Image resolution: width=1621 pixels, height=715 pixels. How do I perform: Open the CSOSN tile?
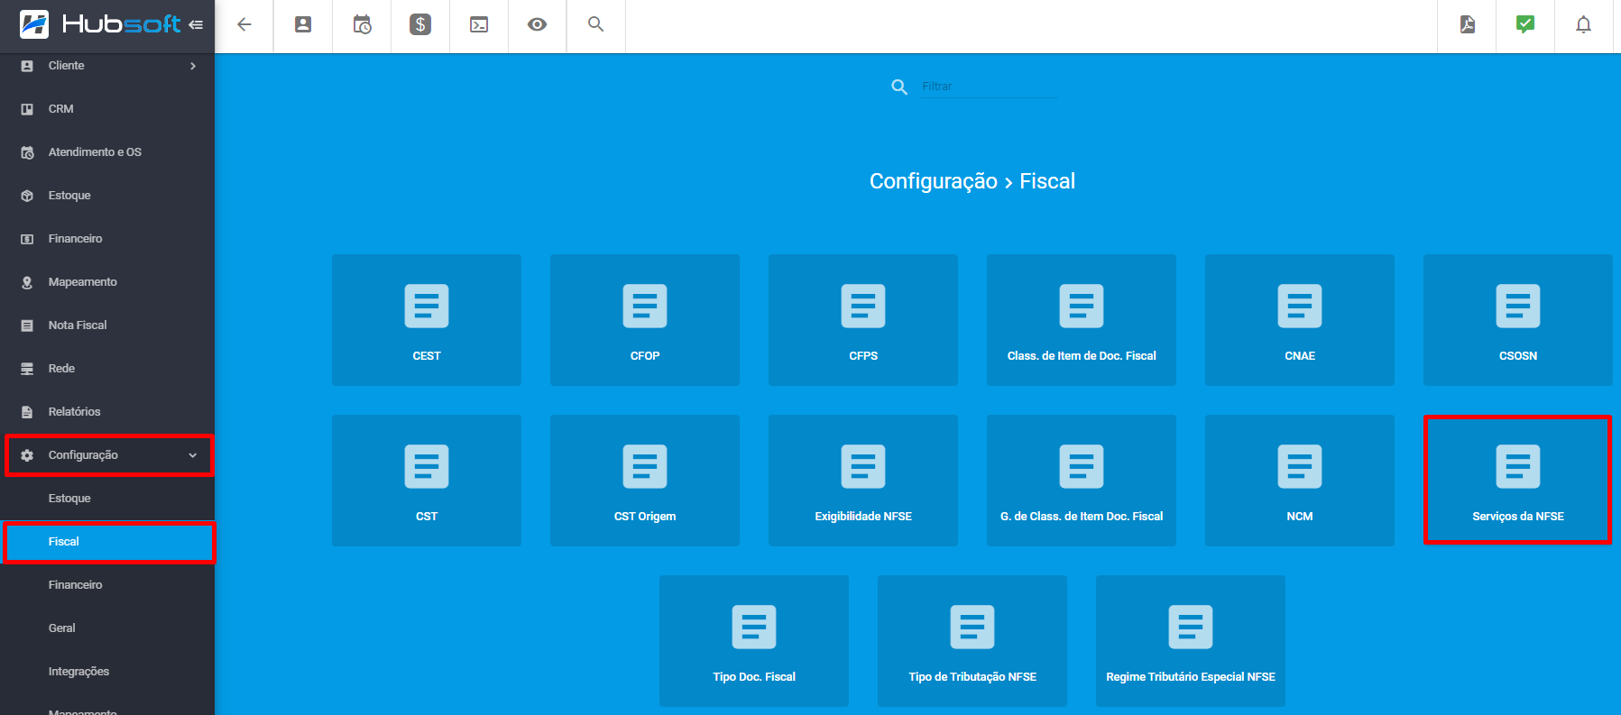(x=1518, y=320)
